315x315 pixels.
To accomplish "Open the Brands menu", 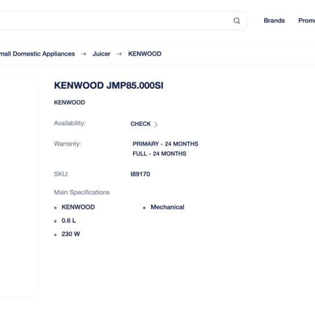I will coord(274,21).
